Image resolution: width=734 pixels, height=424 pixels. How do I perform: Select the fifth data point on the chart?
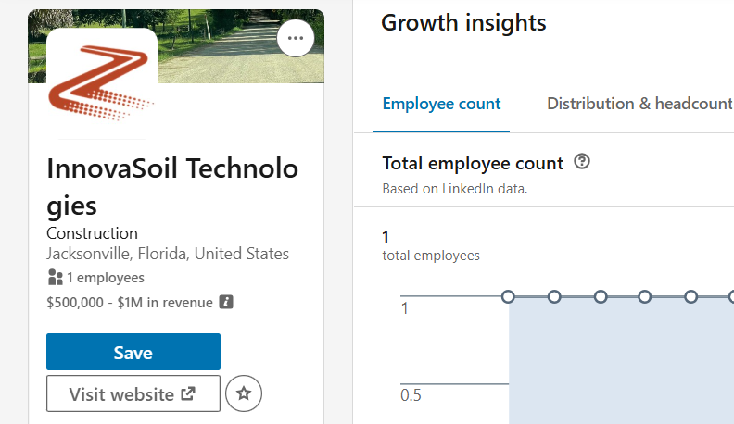(x=691, y=297)
